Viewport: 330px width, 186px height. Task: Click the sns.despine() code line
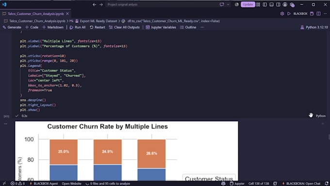pos(33,100)
